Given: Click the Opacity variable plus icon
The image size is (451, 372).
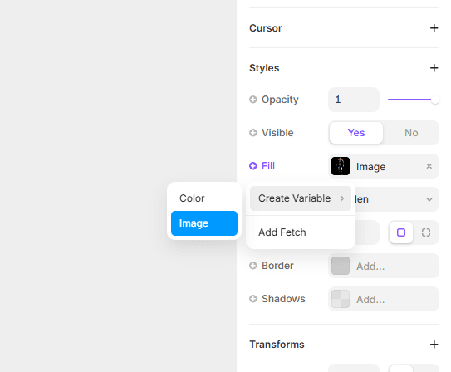Looking at the screenshot, I should pyautogui.click(x=252, y=100).
